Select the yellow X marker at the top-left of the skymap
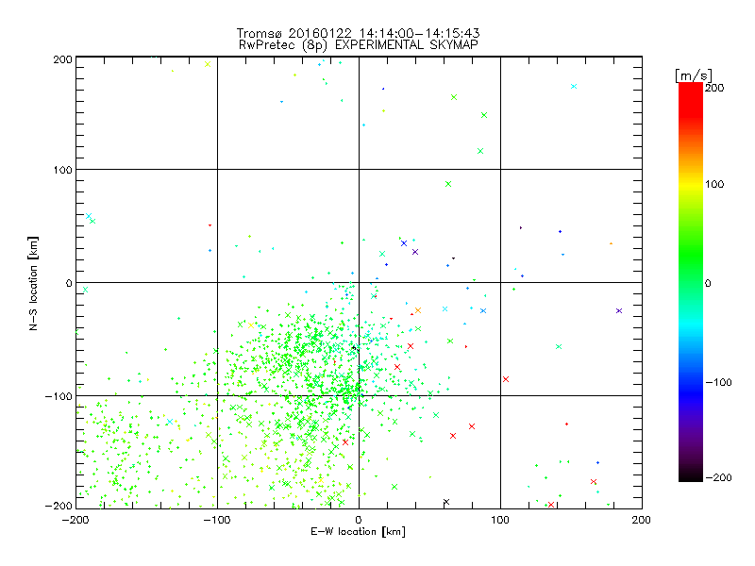The height and width of the screenshot is (566, 755). click(x=208, y=64)
